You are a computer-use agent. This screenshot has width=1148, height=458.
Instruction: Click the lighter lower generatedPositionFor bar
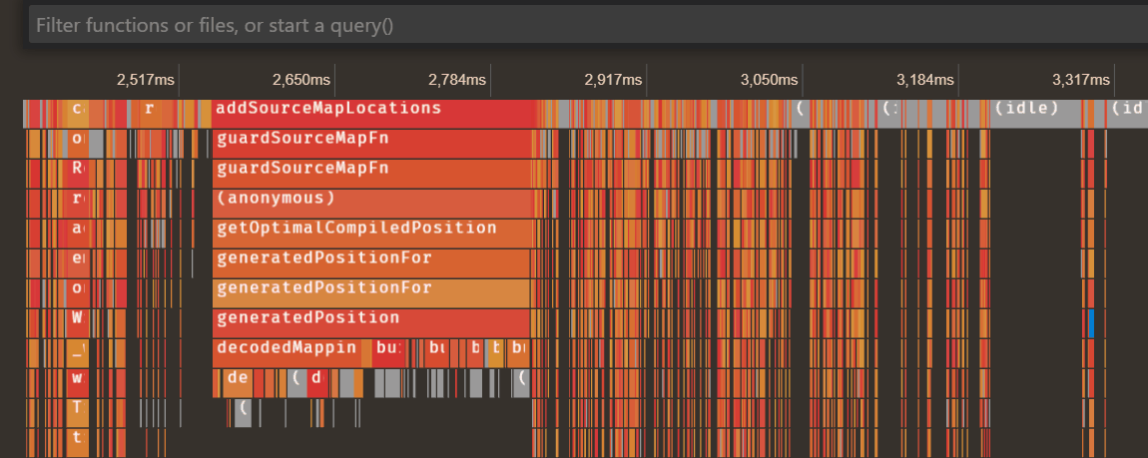tap(371, 288)
